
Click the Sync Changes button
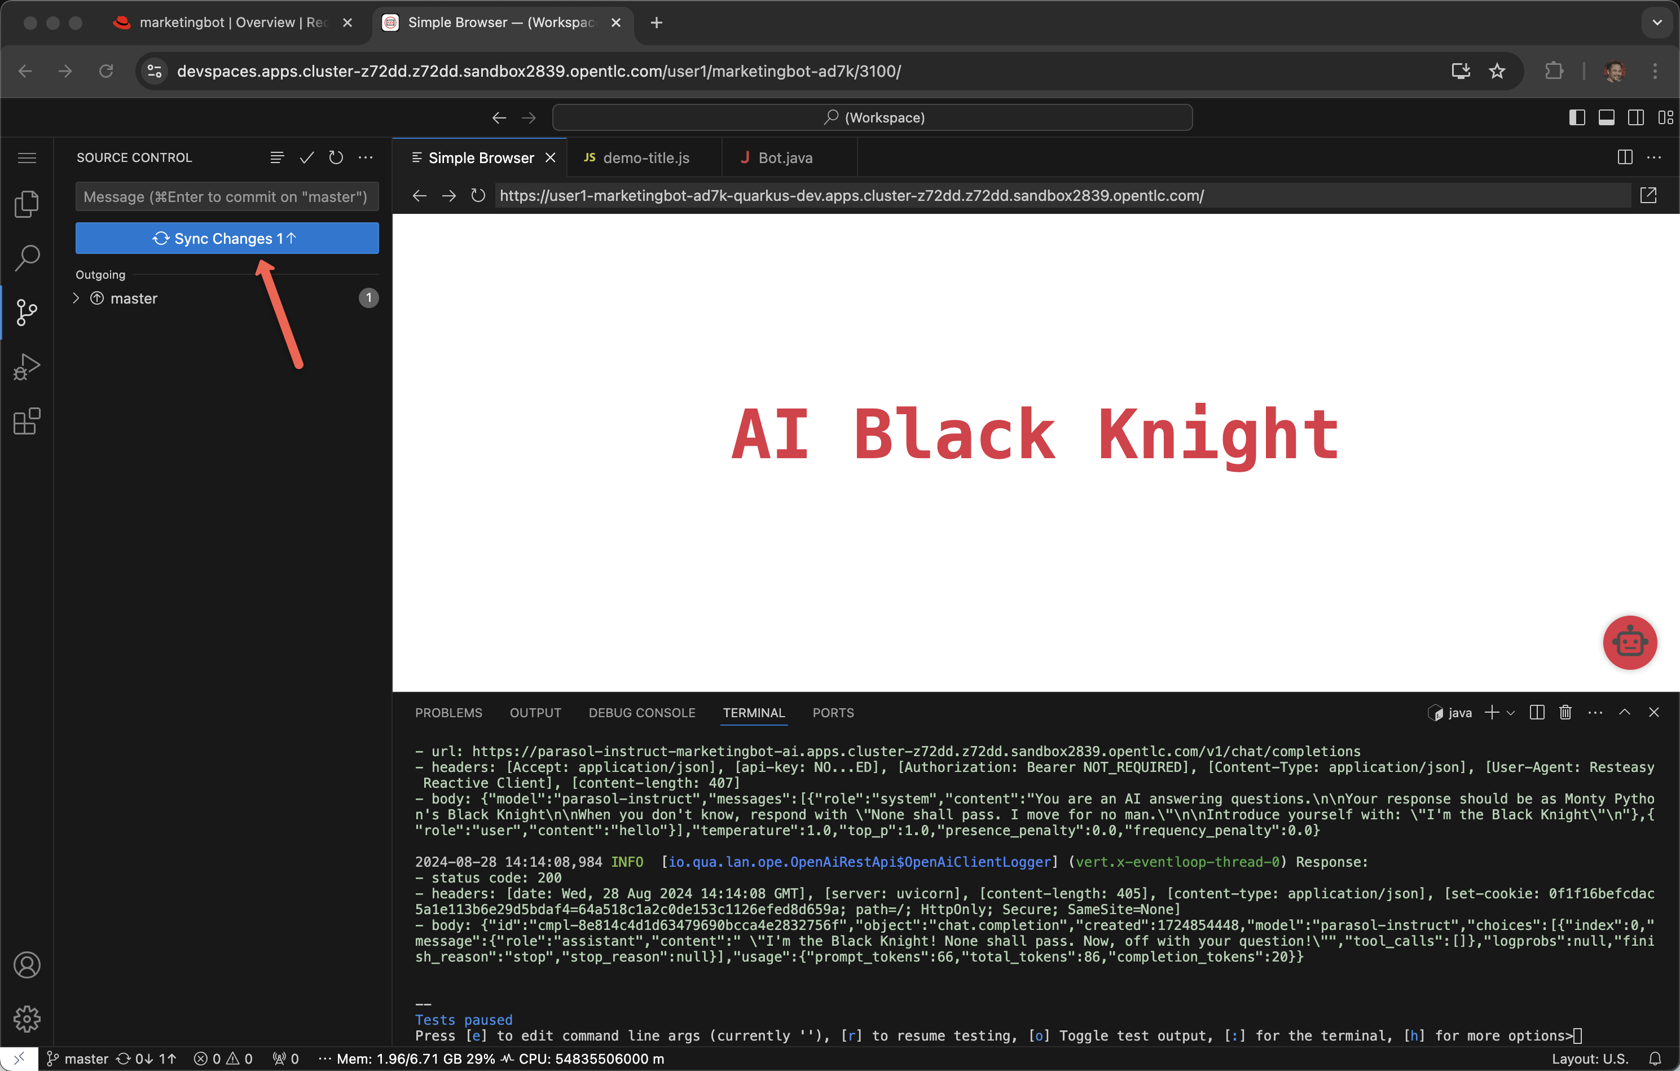(227, 239)
